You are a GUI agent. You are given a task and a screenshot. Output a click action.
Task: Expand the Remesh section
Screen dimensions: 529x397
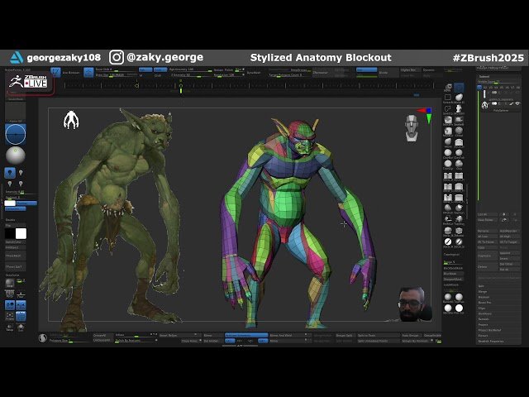click(484, 319)
